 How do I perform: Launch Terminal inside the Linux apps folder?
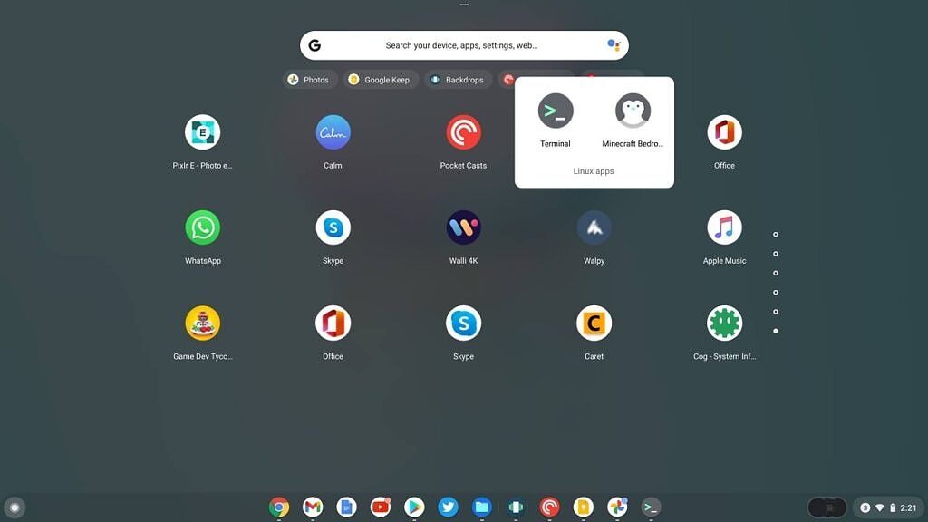tap(556, 111)
